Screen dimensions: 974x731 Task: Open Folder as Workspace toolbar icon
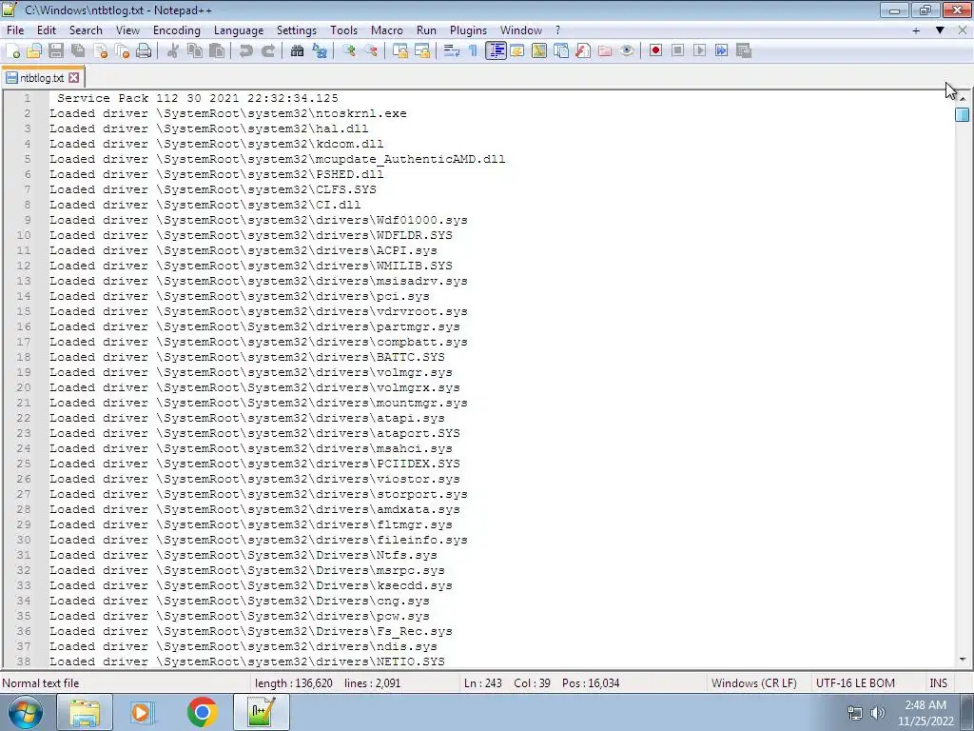(605, 51)
